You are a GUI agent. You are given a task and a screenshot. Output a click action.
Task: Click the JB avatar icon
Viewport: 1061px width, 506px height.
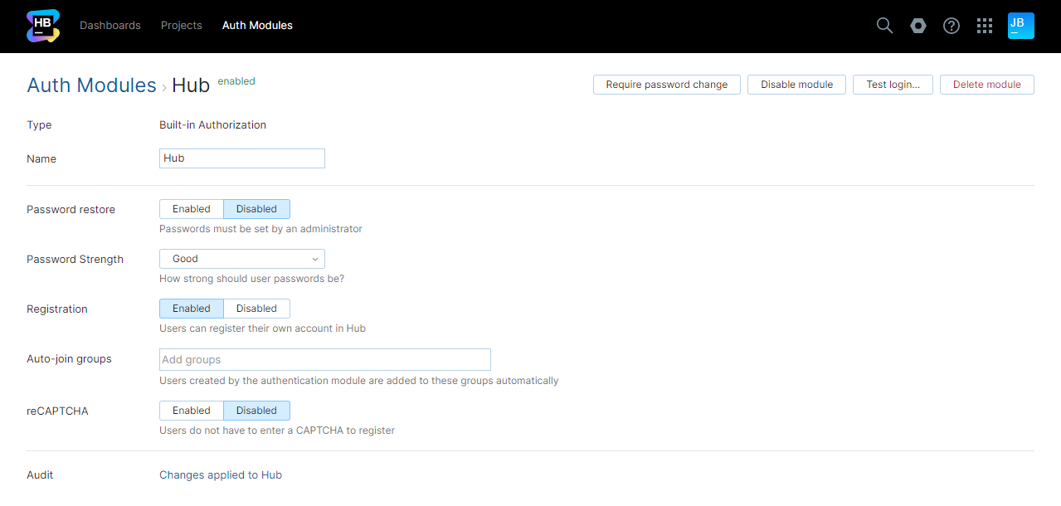[1020, 26]
